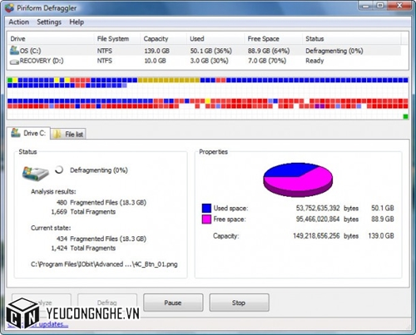The width and height of the screenshot is (416, 335).
Task: Click the Stop button
Action: coord(239,303)
